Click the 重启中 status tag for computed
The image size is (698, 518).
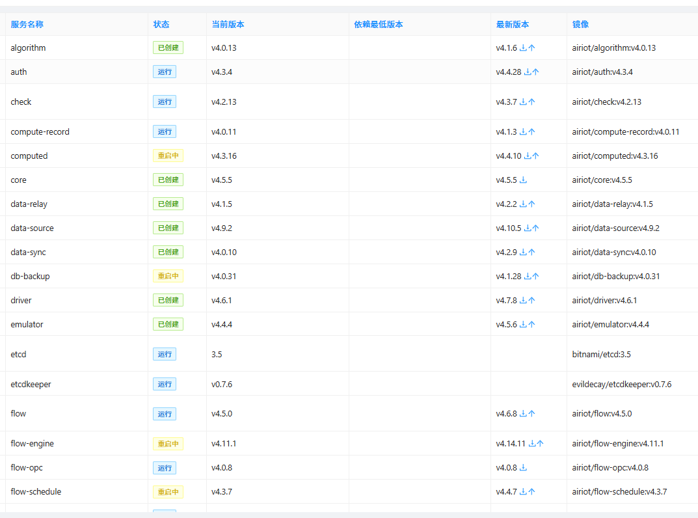(168, 156)
